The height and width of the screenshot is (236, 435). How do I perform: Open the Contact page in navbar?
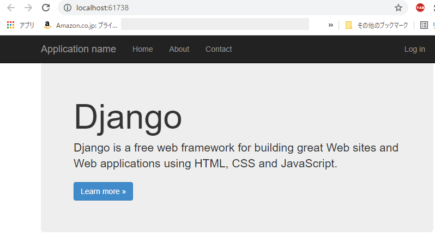[x=219, y=49]
